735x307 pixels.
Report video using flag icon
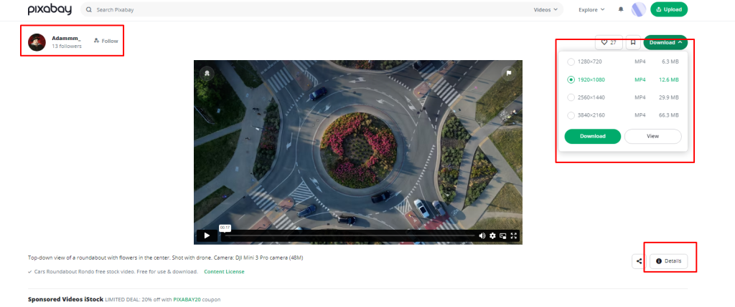point(508,73)
